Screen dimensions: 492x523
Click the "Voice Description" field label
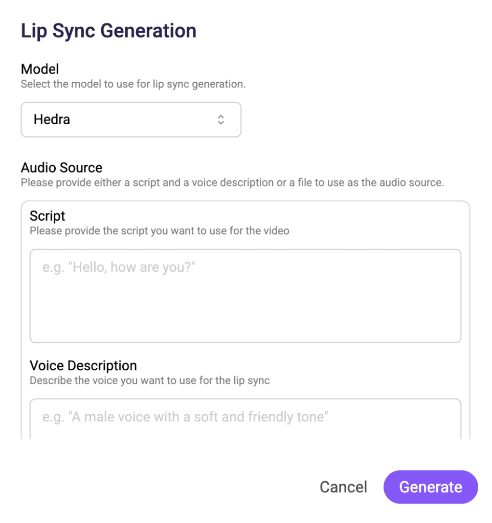[x=83, y=366]
